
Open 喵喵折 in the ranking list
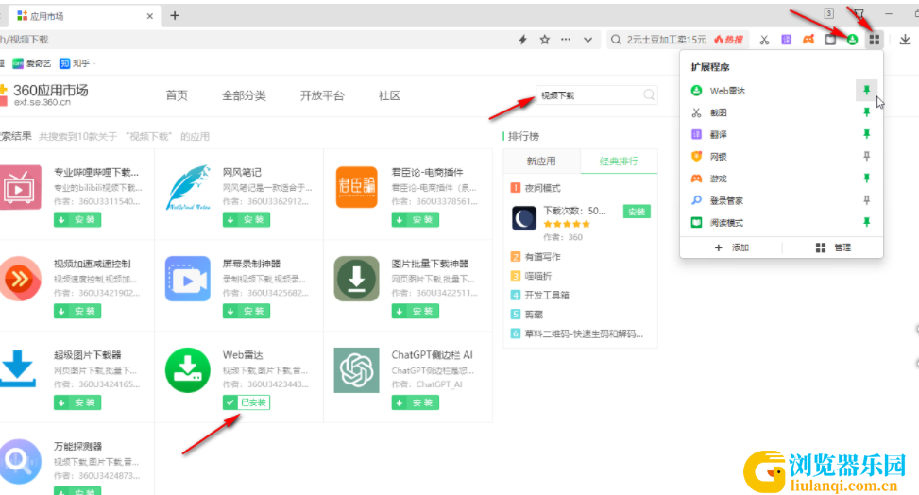[537, 276]
